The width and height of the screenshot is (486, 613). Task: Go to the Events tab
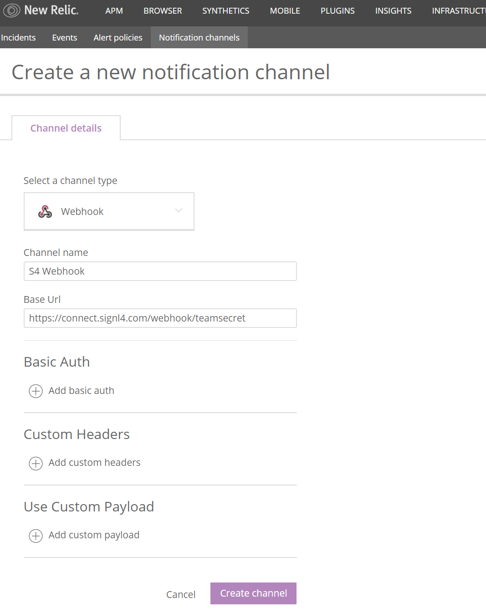coord(65,37)
